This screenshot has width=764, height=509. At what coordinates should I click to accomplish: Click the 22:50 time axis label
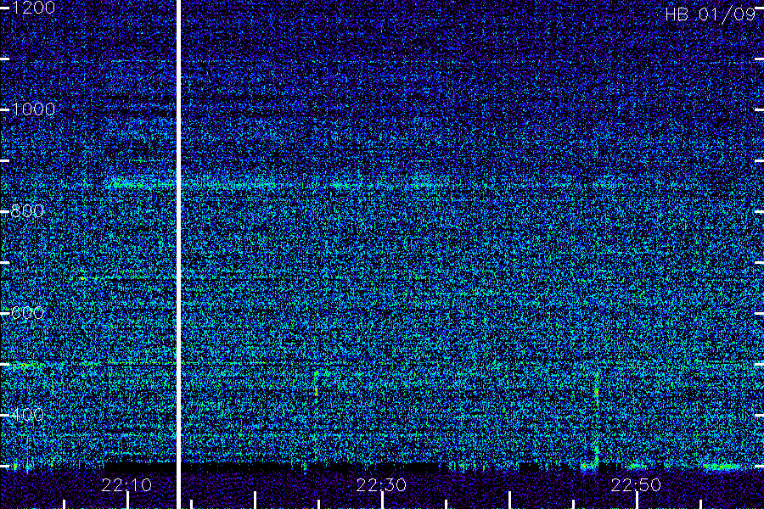pyautogui.click(x=636, y=485)
